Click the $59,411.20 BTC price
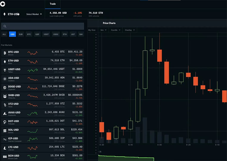 tap(75, 52)
